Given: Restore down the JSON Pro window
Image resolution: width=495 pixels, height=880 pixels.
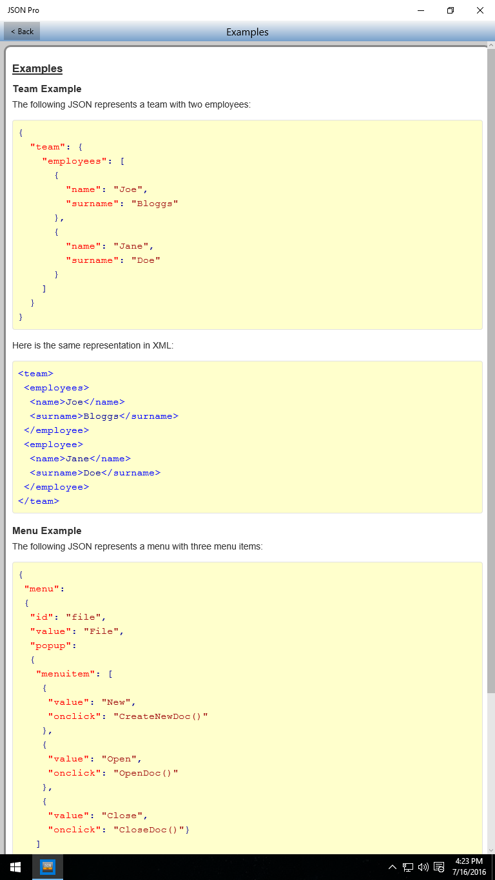Looking at the screenshot, I should [451, 10].
